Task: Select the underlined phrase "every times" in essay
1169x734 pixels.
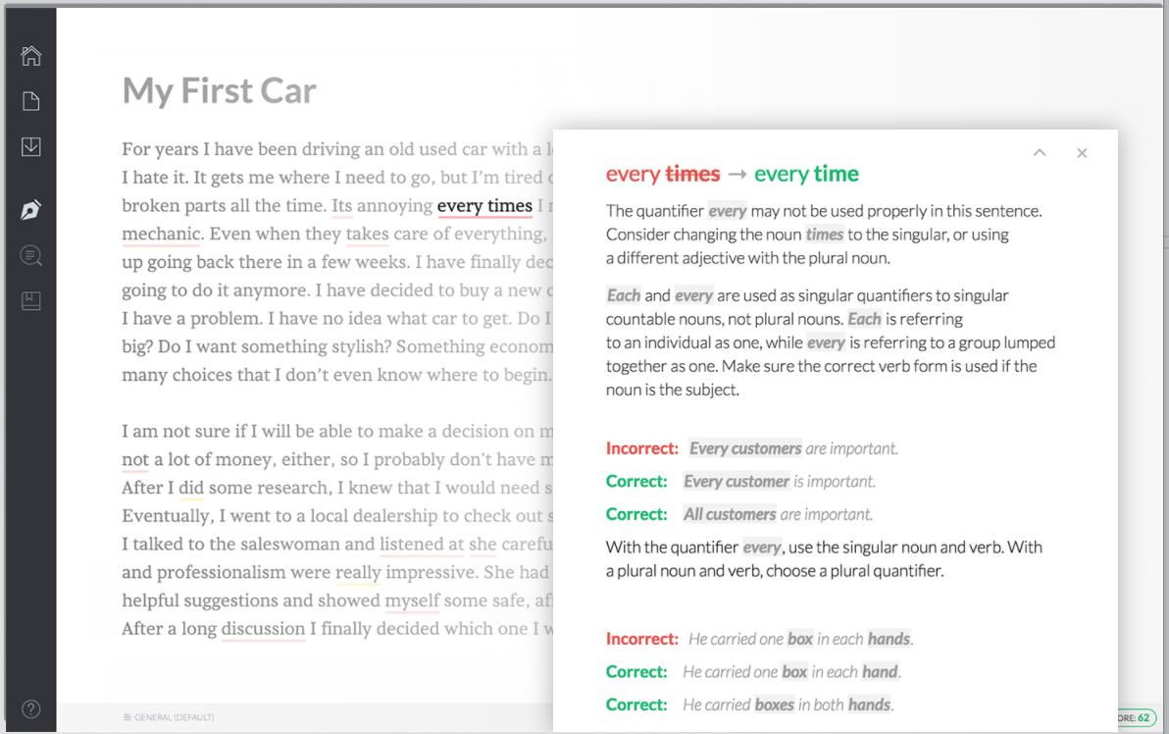Action: (x=484, y=206)
